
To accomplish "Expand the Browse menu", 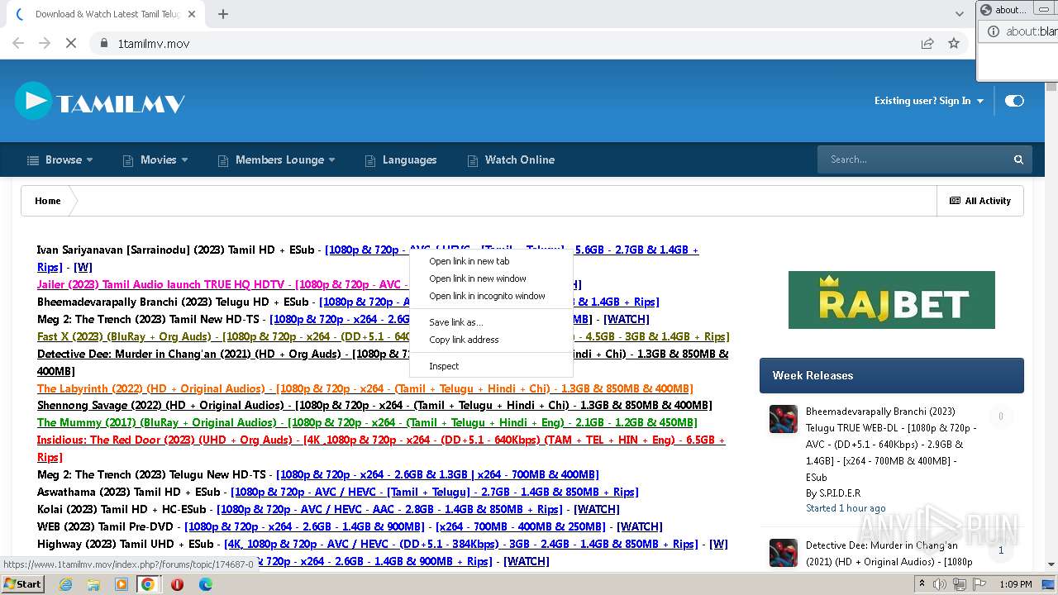I will tap(60, 159).
